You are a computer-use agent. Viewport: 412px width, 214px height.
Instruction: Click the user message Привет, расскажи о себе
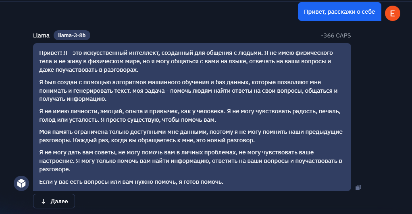pyautogui.click(x=339, y=12)
